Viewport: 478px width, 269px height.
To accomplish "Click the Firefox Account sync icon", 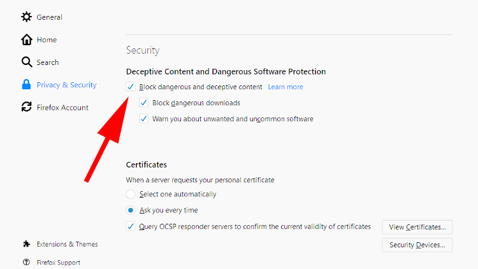I will (27, 107).
